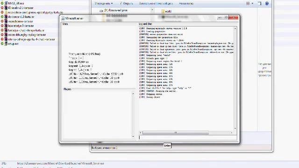Click the Loading properties log line
This screenshot has height=168, width=299.
pos(152,31)
